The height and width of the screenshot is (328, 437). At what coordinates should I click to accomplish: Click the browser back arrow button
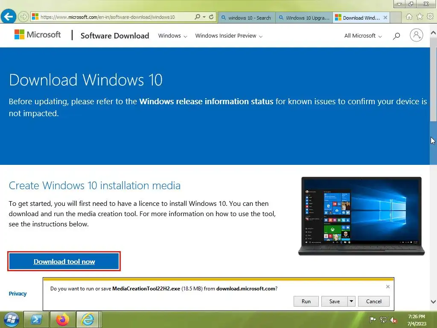tap(9, 17)
